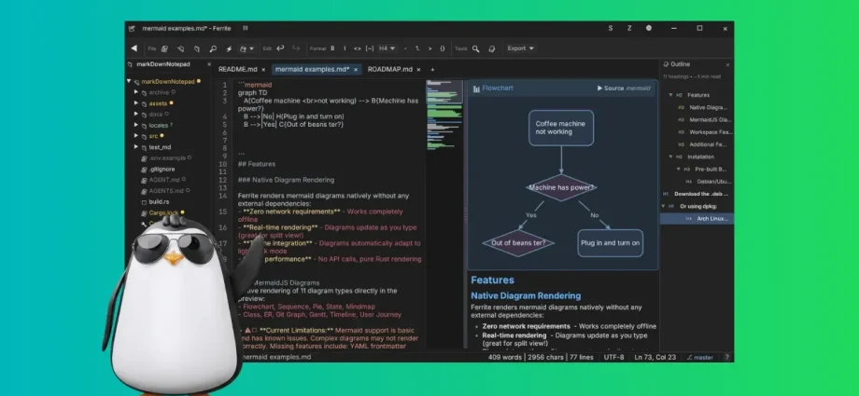Insert inline code with <> icon
The image size is (859, 396).
(358, 48)
